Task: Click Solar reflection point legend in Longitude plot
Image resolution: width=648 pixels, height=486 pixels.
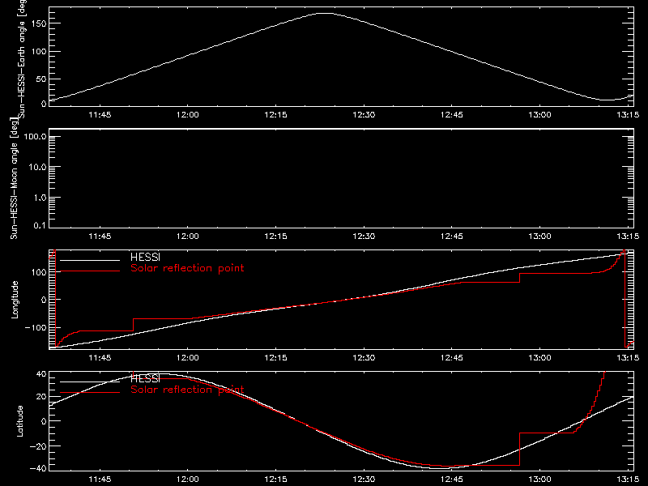Action: tap(187, 268)
